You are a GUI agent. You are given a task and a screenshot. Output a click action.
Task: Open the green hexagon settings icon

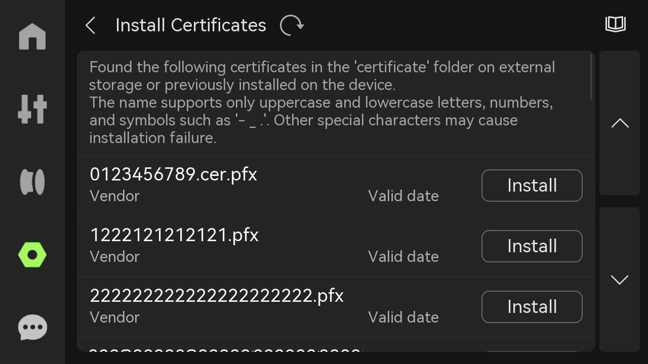click(x=32, y=255)
